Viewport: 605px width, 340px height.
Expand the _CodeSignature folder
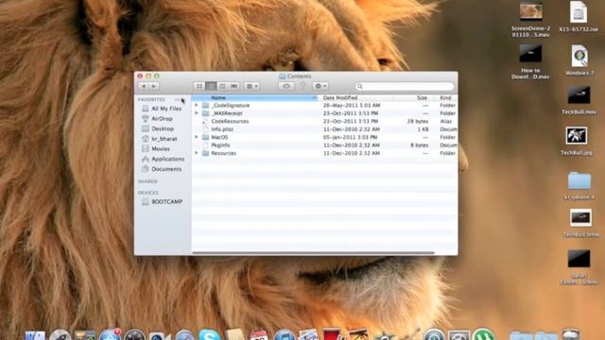click(x=196, y=105)
